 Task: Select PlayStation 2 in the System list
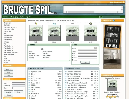(8, 48)
